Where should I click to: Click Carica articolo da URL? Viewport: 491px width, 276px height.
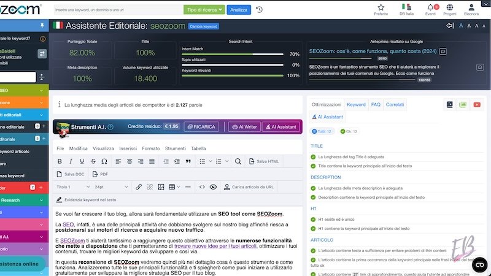click(249, 187)
